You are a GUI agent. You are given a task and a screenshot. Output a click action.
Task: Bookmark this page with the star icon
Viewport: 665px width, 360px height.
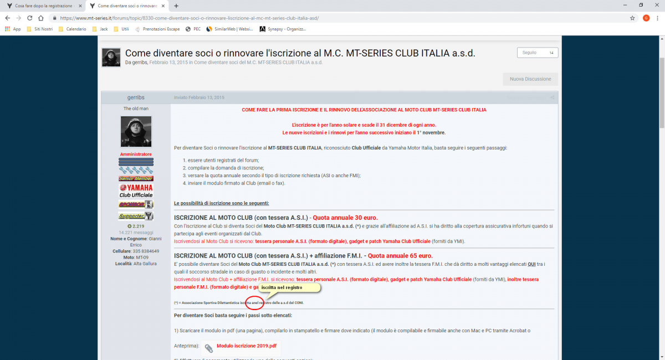coord(632,18)
